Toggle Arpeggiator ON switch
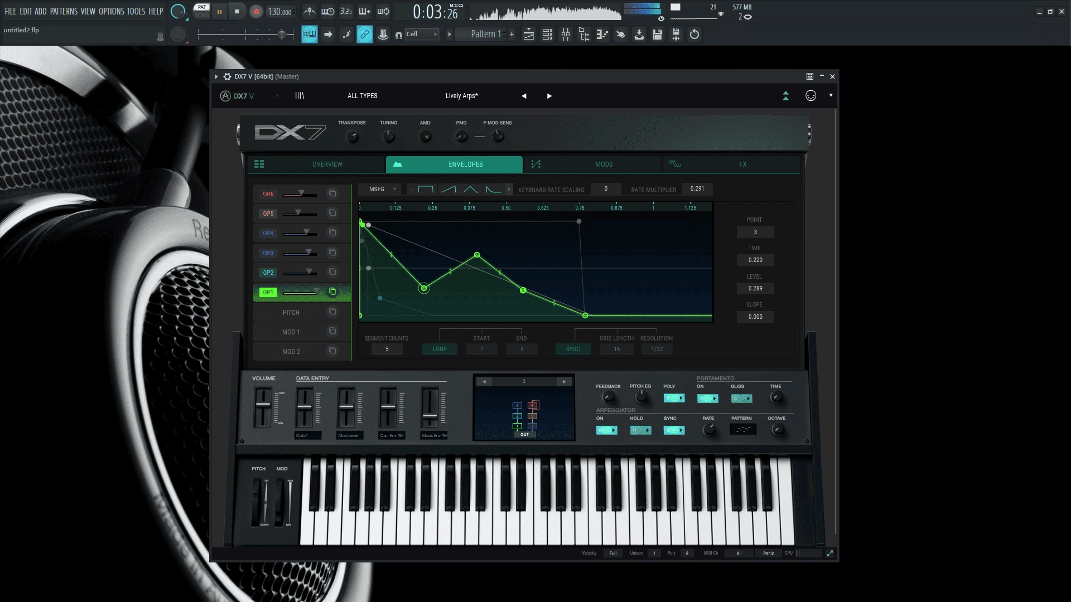The height and width of the screenshot is (602, 1071). point(607,430)
